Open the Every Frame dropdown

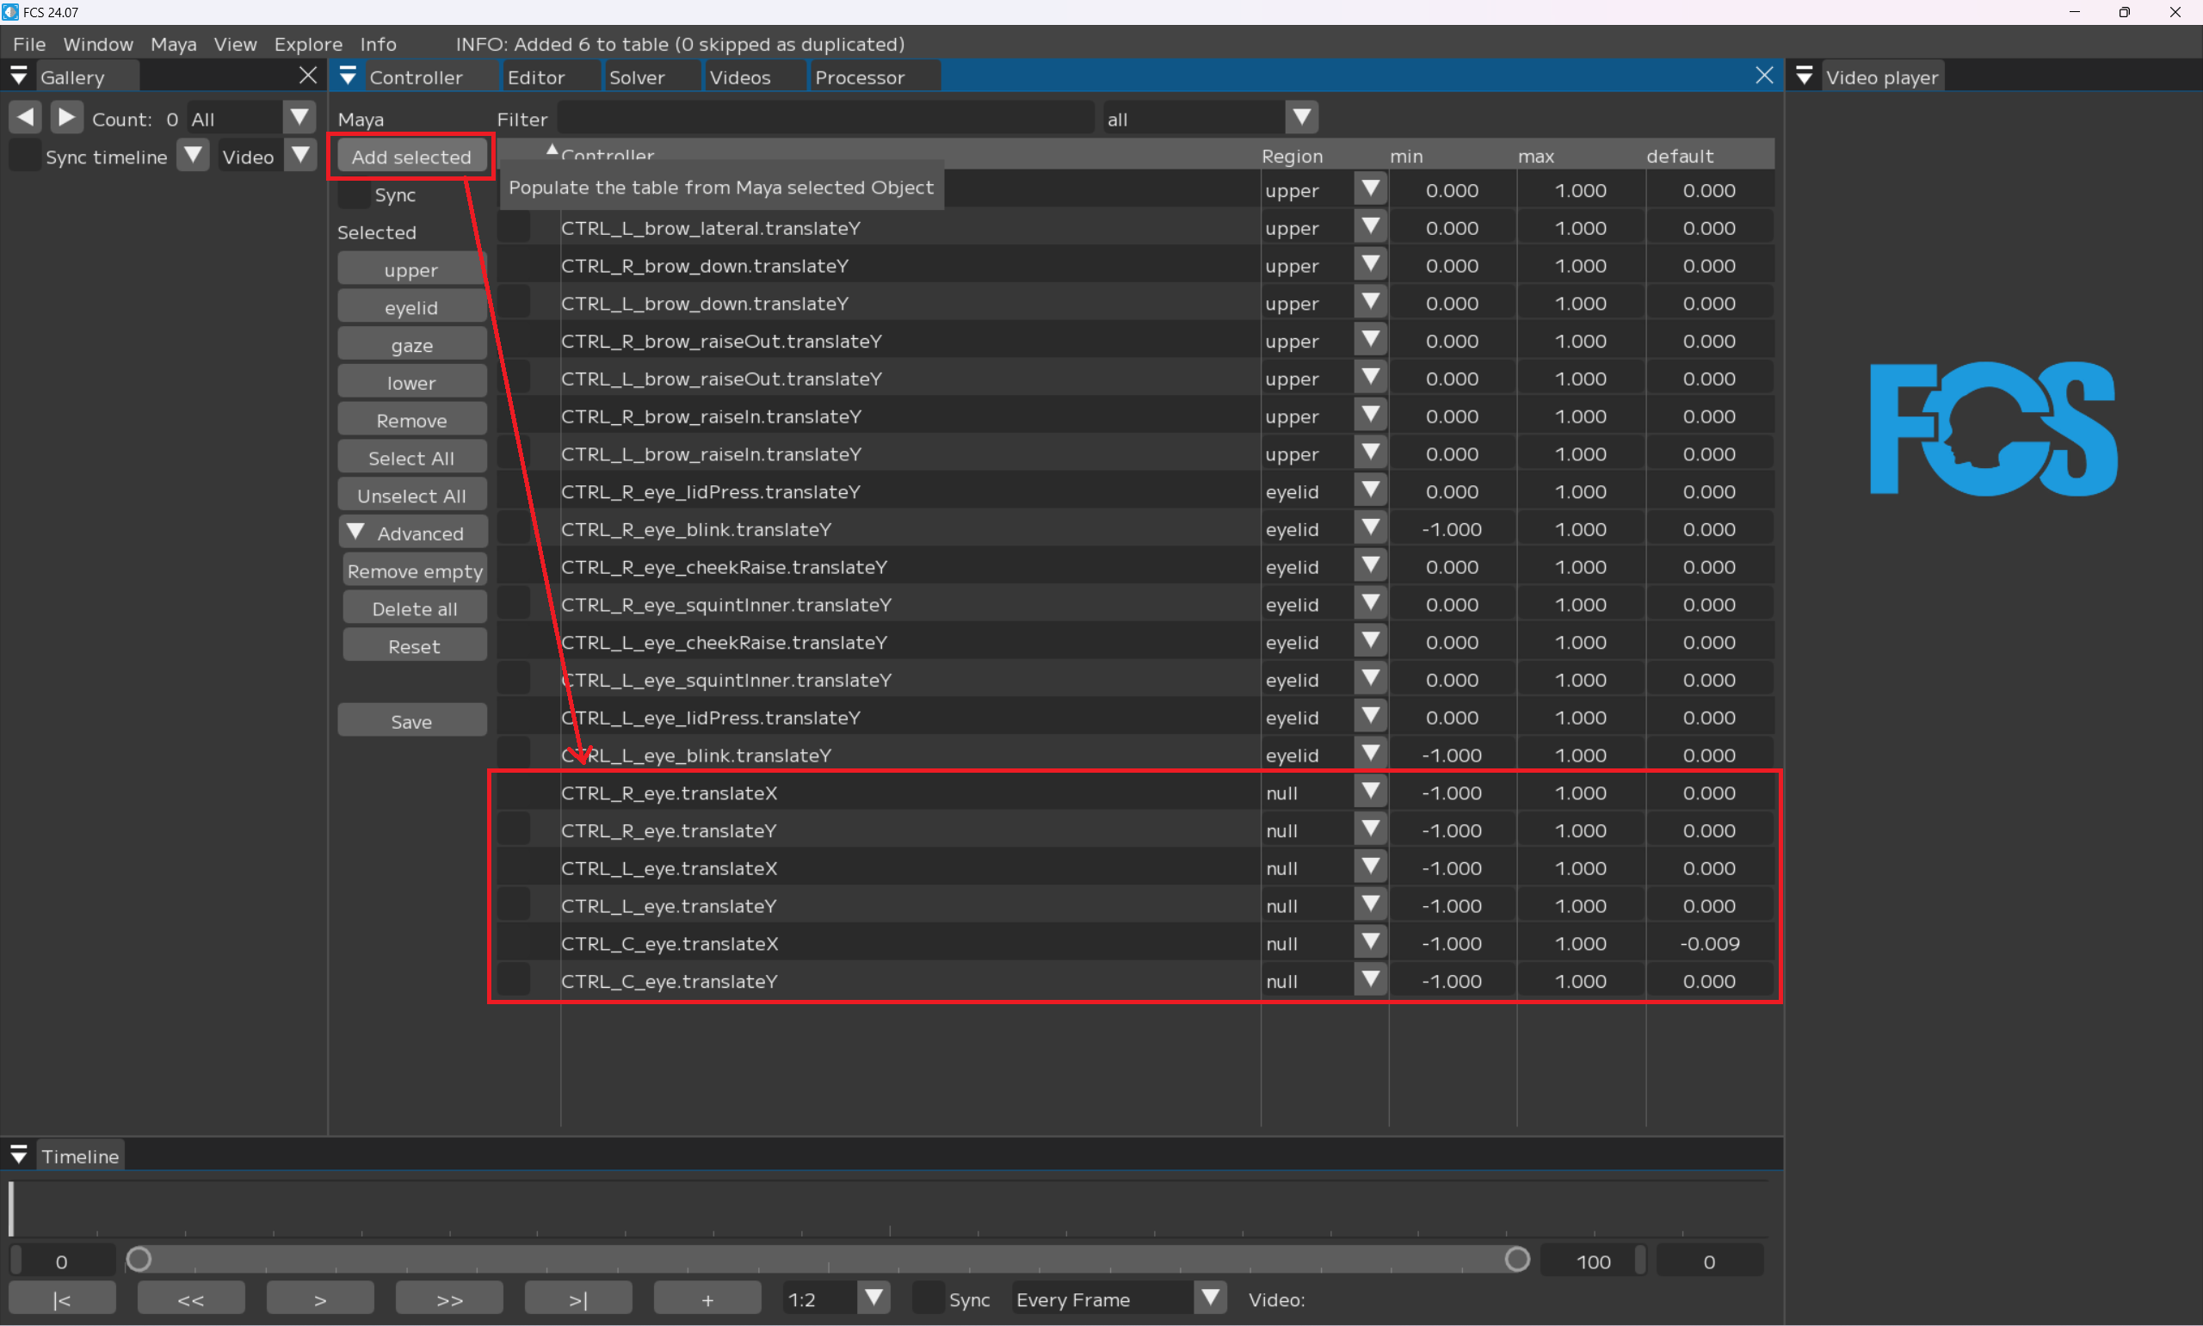coord(1210,1298)
